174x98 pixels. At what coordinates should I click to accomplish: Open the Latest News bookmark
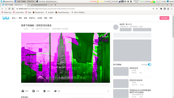pyautogui.click(x=18, y=12)
